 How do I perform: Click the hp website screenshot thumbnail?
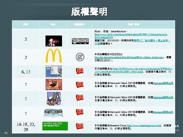(53, 71)
